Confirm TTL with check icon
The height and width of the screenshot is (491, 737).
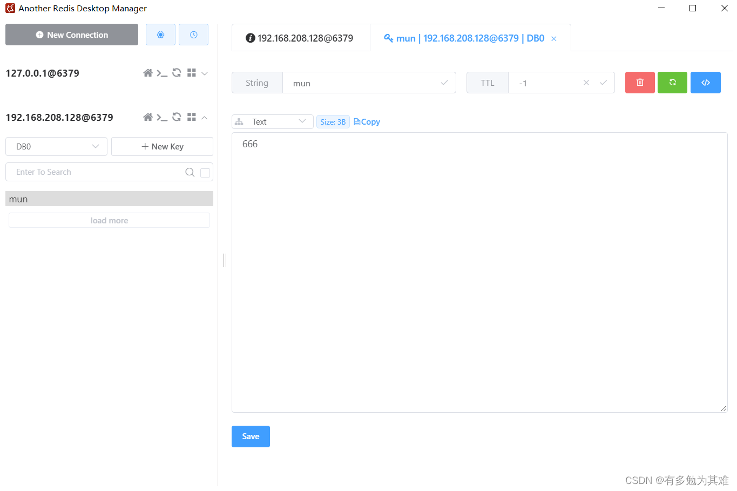click(x=604, y=83)
